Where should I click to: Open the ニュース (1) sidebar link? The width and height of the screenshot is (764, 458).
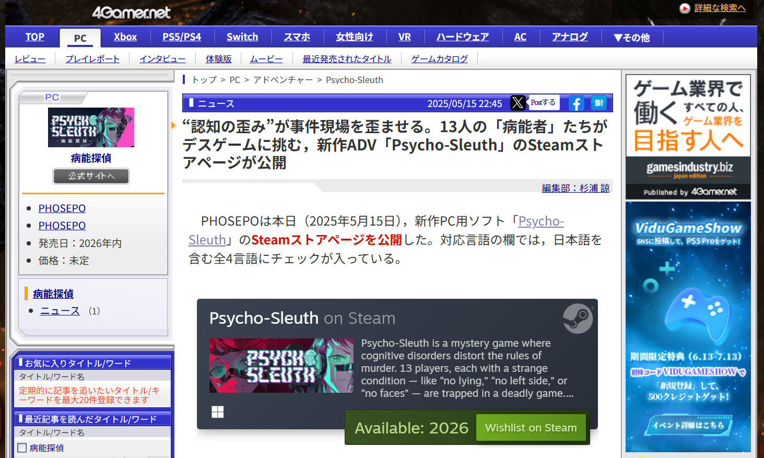pyautogui.click(x=60, y=311)
